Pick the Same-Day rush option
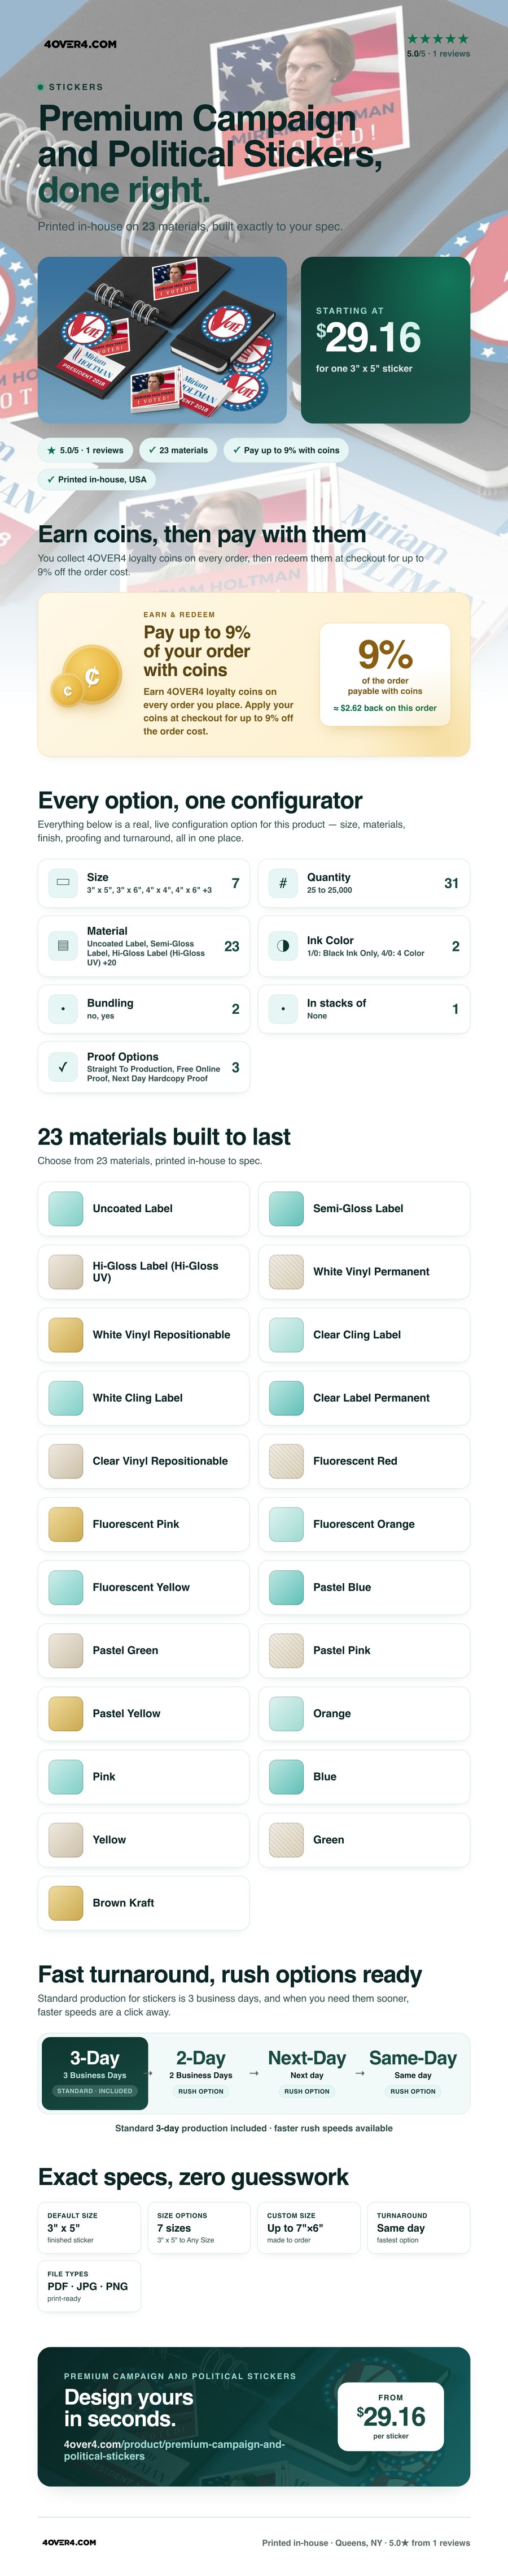508x2576 pixels. (412, 2073)
